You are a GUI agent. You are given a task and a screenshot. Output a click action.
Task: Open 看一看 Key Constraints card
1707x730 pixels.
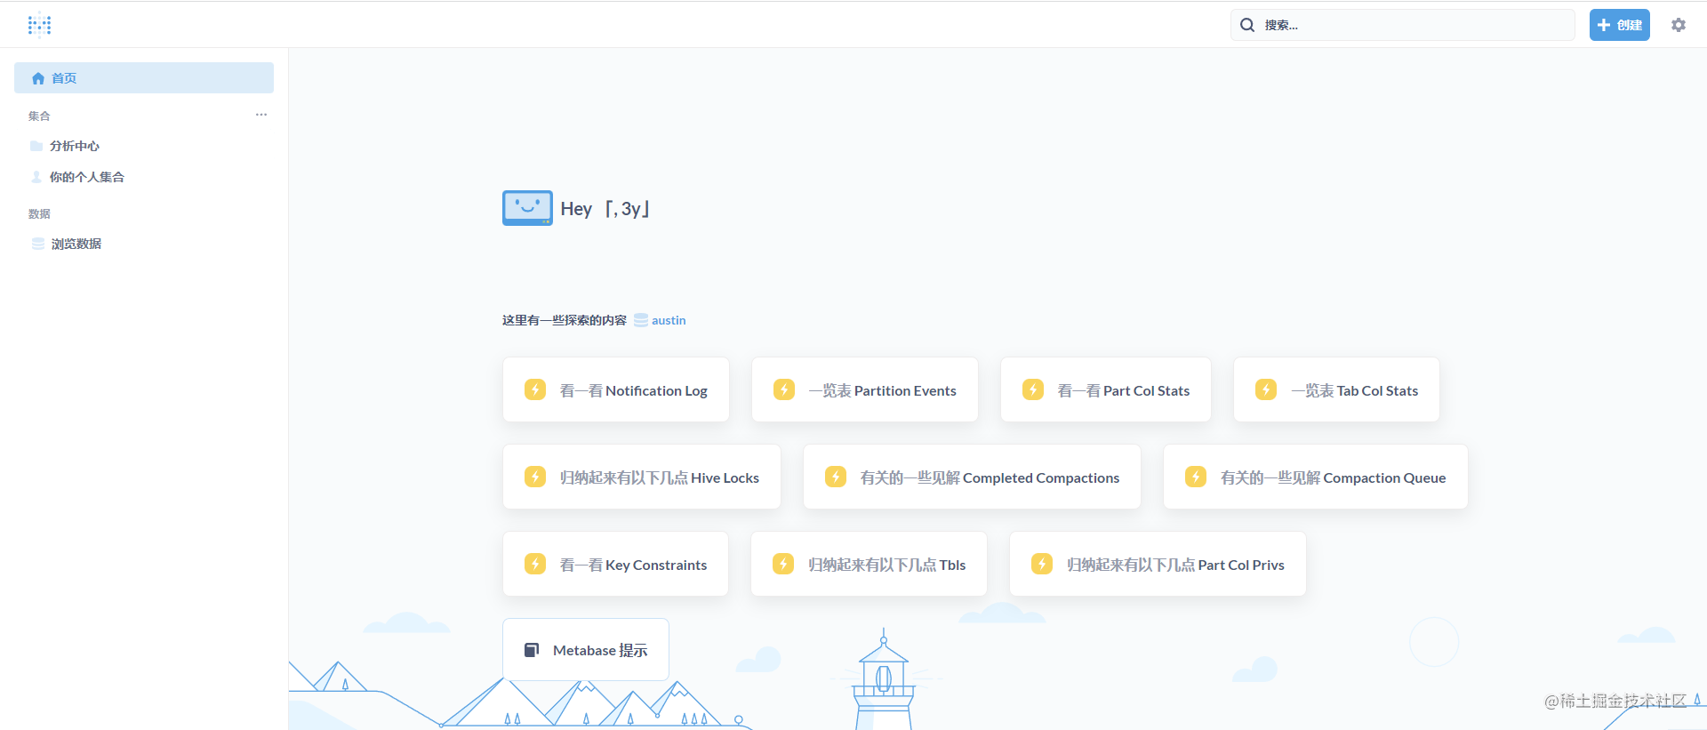click(x=615, y=564)
